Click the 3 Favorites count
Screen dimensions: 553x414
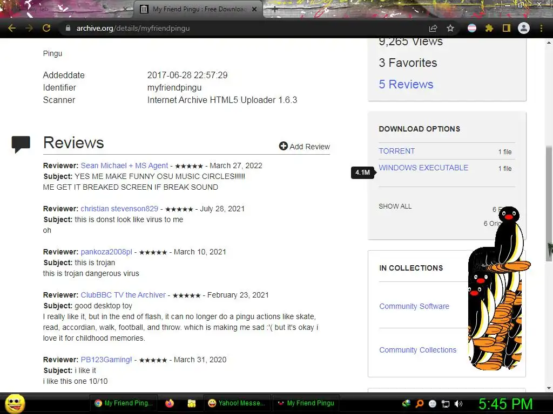point(408,63)
